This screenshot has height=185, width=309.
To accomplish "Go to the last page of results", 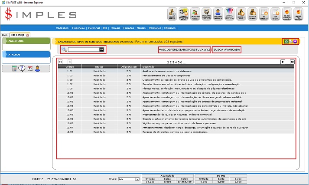I will (x=293, y=62).
